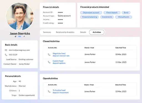Click the Salary account value
The image size is (142, 103).
pyautogui.click(x=64, y=16)
